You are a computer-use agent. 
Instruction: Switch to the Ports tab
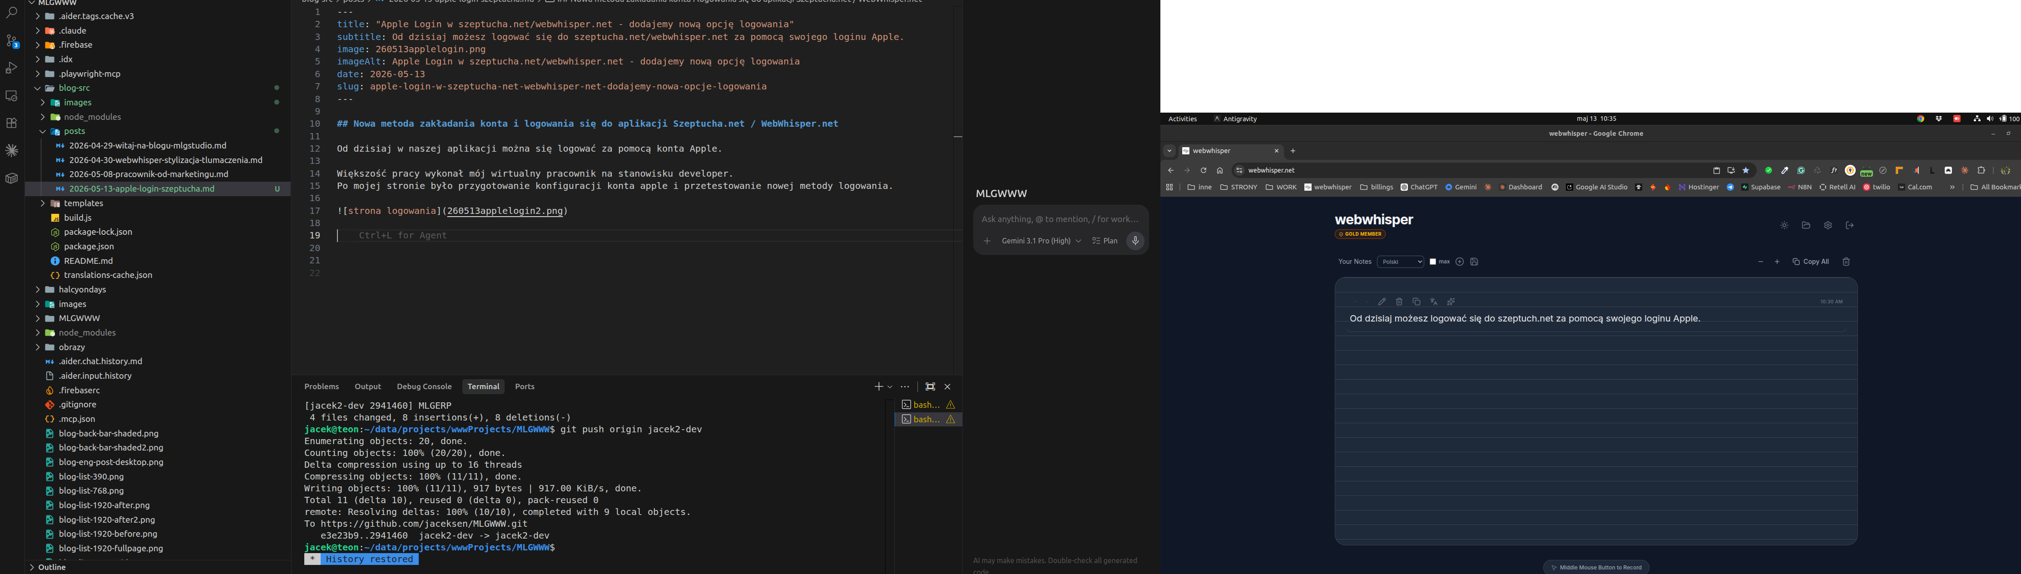(525, 386)
